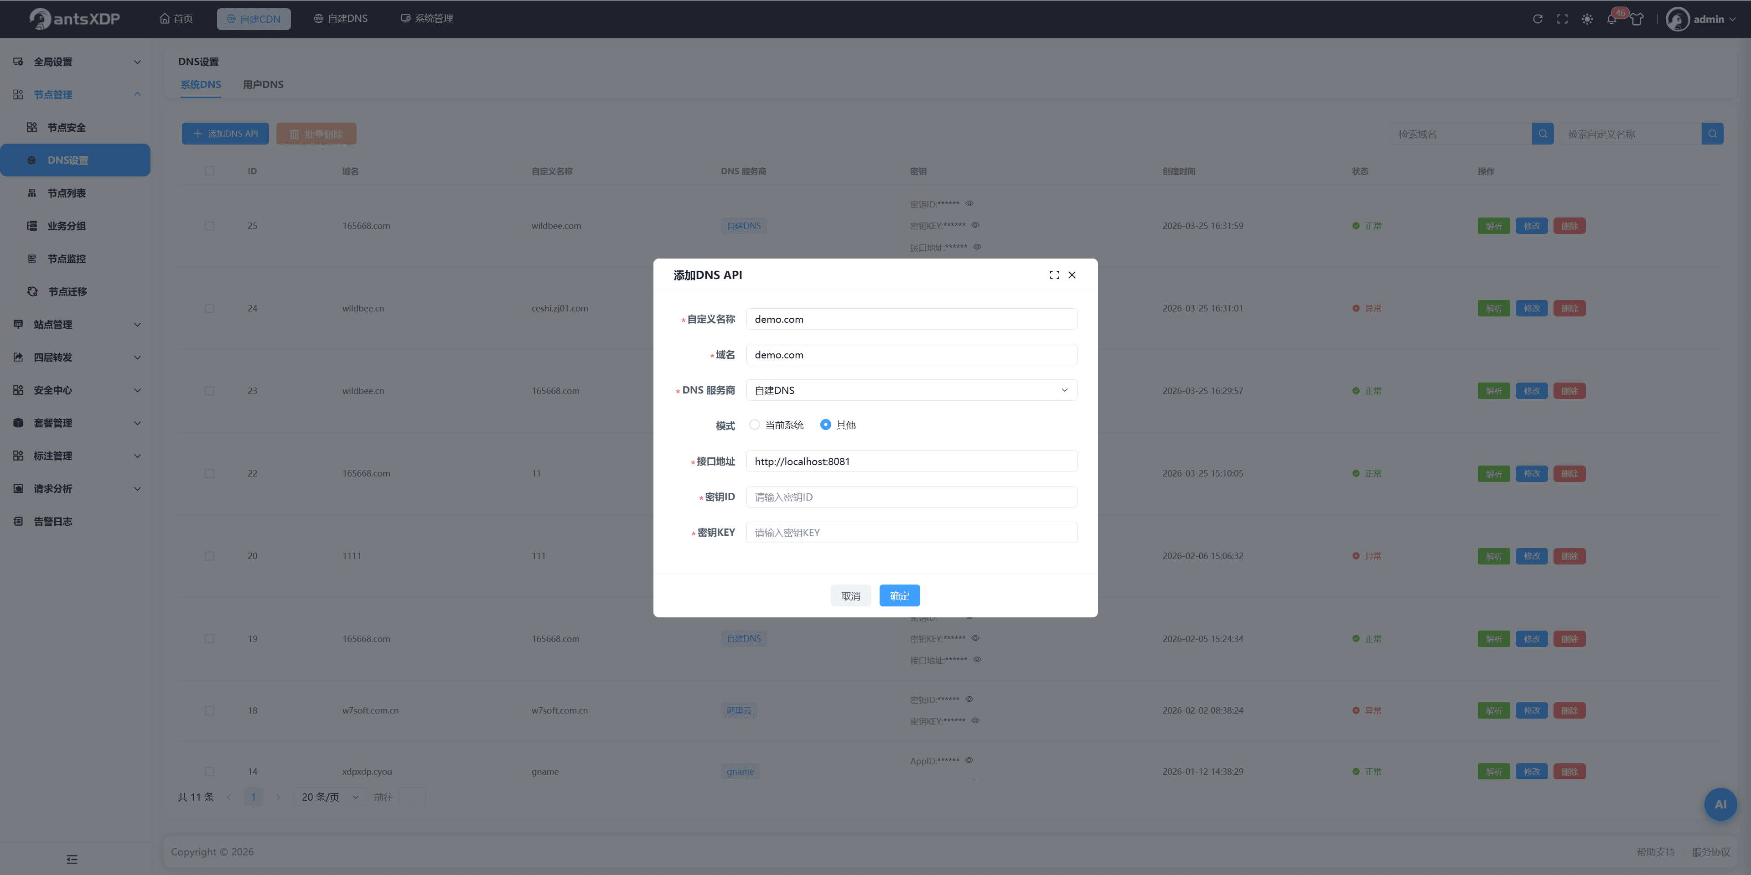The height and width of the screenshot is (875, 1751).
Task: Reveal 密钥KEY with eye icon in row 18
Action: click(975, 721)
